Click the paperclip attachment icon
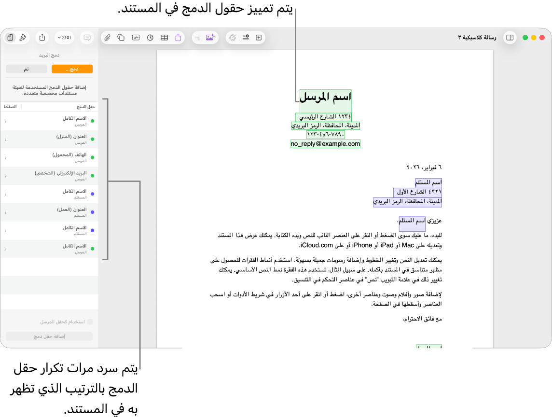The width and height of the screenshot is (552, 420). pyautogui.click(x=108, y=37)
